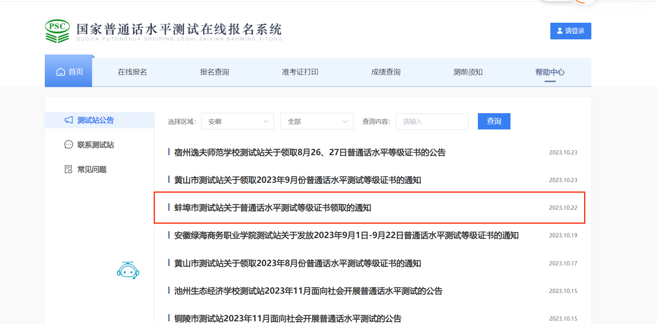Click the chevron arrow in 安徽 selector
The width and height of the screenshot is (657, 324).
266,121
